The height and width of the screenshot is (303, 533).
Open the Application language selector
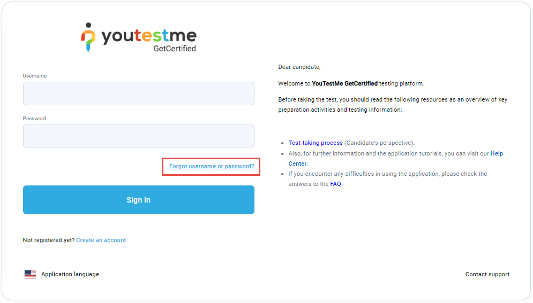70,274
